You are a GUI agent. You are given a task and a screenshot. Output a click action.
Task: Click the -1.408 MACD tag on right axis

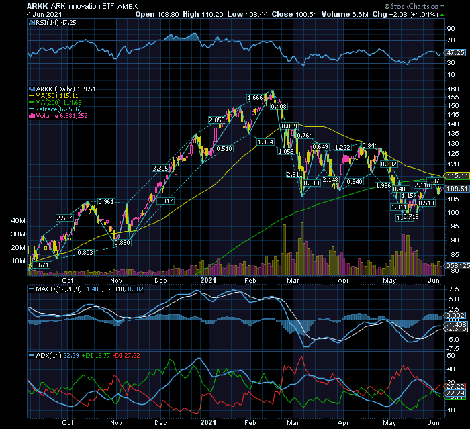point(456,325)
